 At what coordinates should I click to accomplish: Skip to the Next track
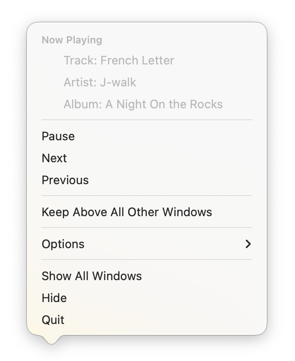[x=54, y=158]
